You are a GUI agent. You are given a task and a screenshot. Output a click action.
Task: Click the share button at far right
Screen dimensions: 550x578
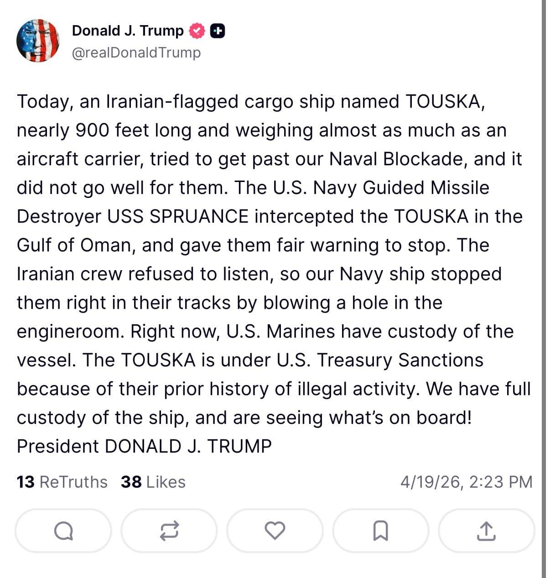click(x=487, y=531)
